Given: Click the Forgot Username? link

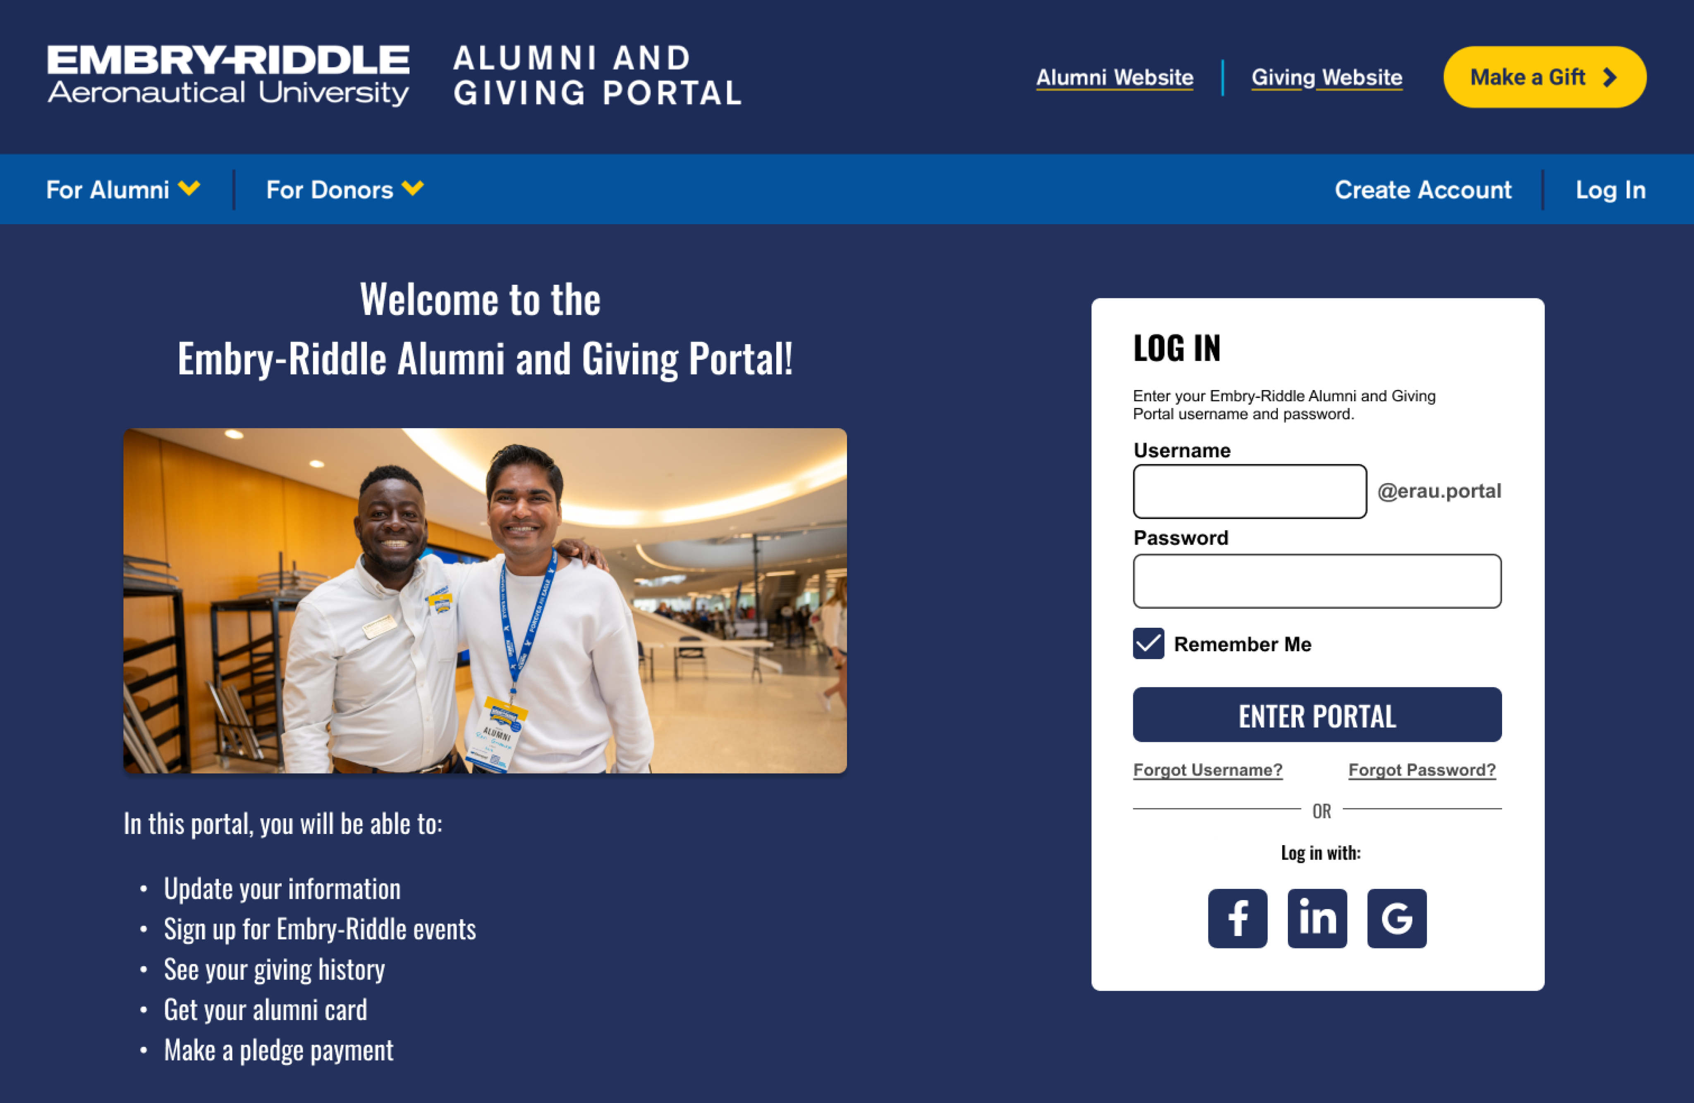Looking at the screenshot, I should 1208,770.
